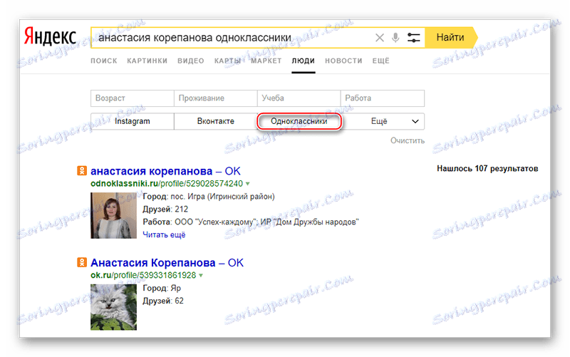Click the Учеба filter field
Screen dimensions: 570x357
click(x=299, y=98)
